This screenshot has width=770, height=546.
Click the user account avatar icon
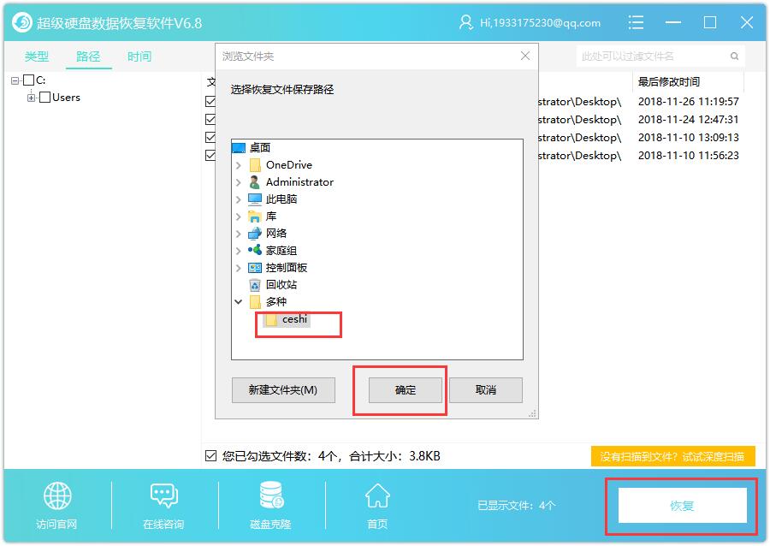(x=466, y=22)
